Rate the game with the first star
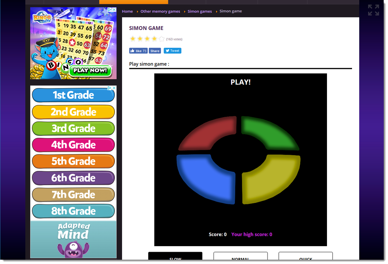This screenshot has width=388, height=264. [x=133, y=39]
